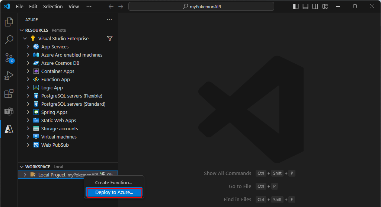The image size is (381, 207).
Task: Click the Logic App icon
Action: [36, 87]
